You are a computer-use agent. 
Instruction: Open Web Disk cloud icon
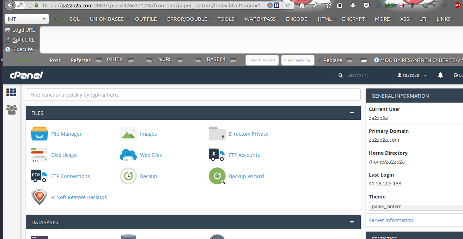(128, 155)
